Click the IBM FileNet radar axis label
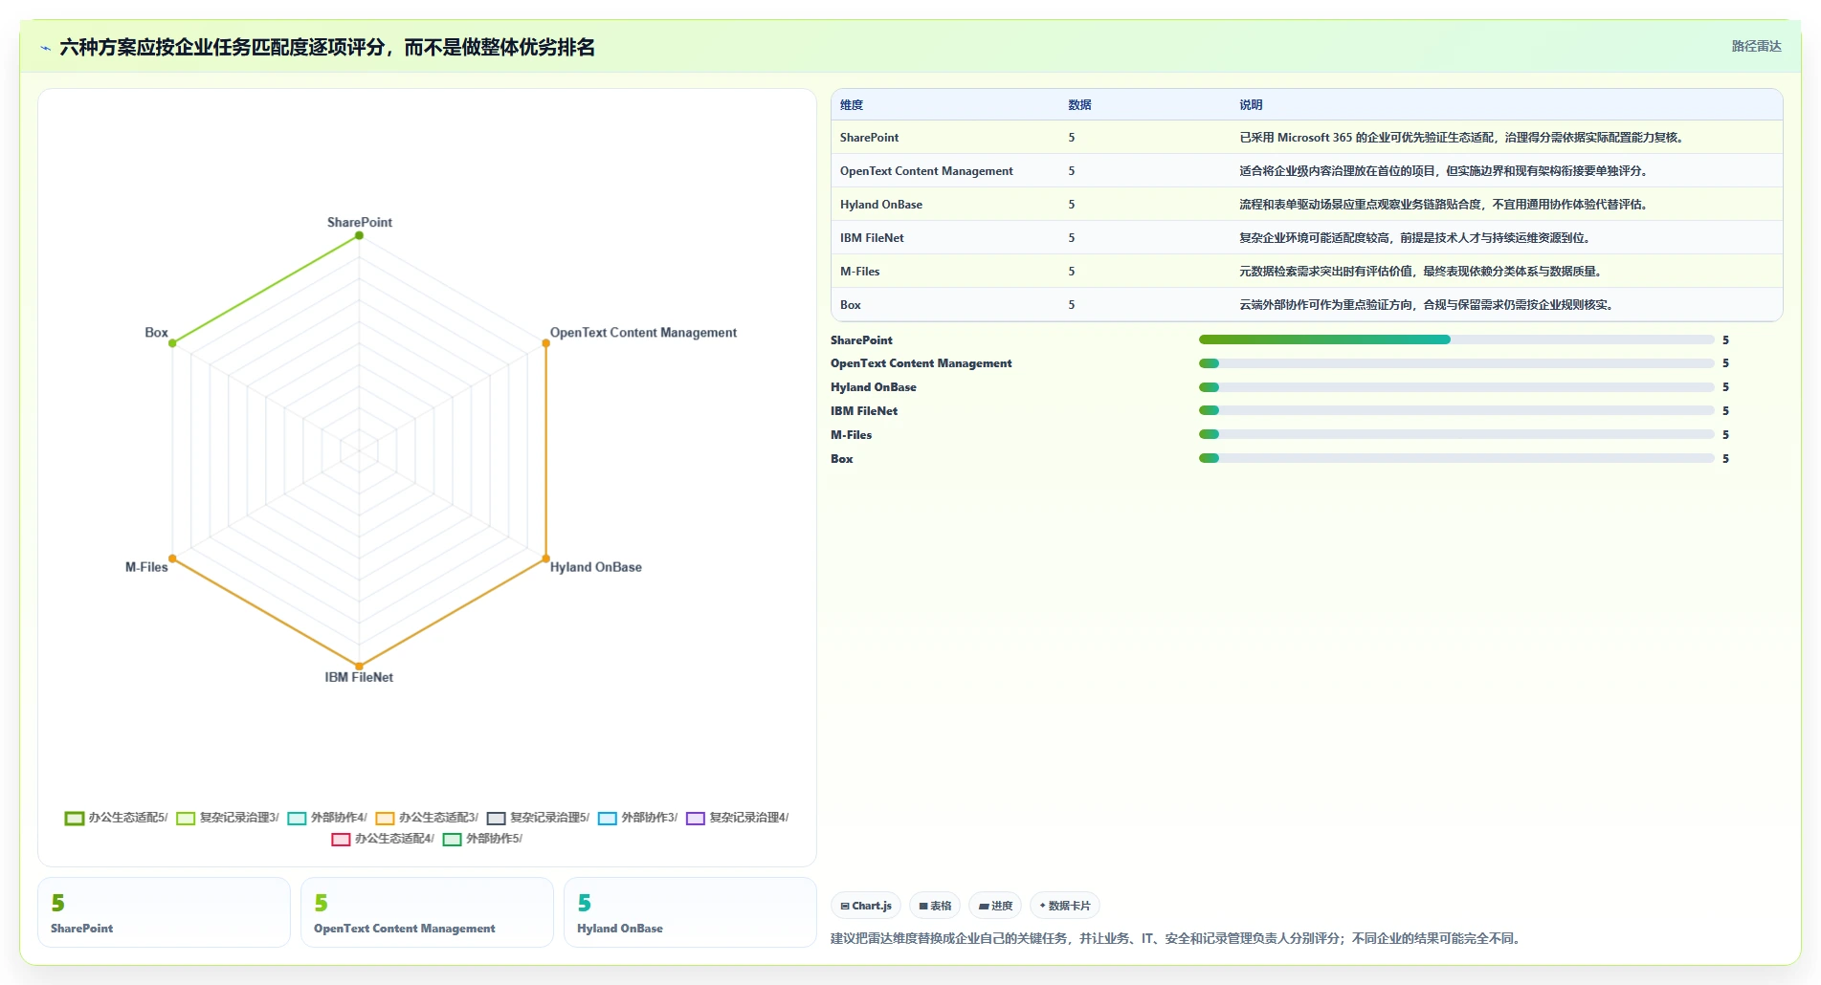This screenshot has height=985, width=1821. coord(359,677)
